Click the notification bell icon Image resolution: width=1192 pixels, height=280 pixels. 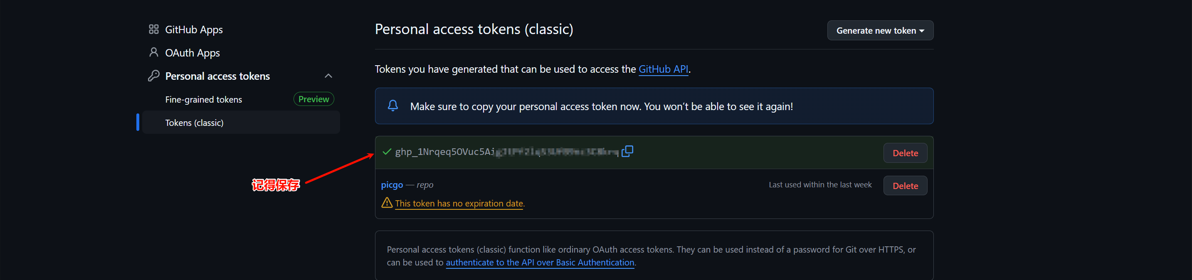coord(393,106)
